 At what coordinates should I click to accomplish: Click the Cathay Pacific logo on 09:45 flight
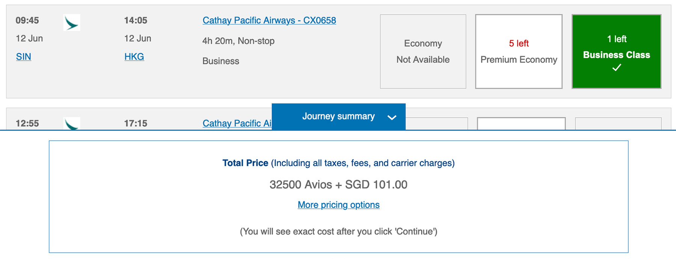[x=71, y=23]
